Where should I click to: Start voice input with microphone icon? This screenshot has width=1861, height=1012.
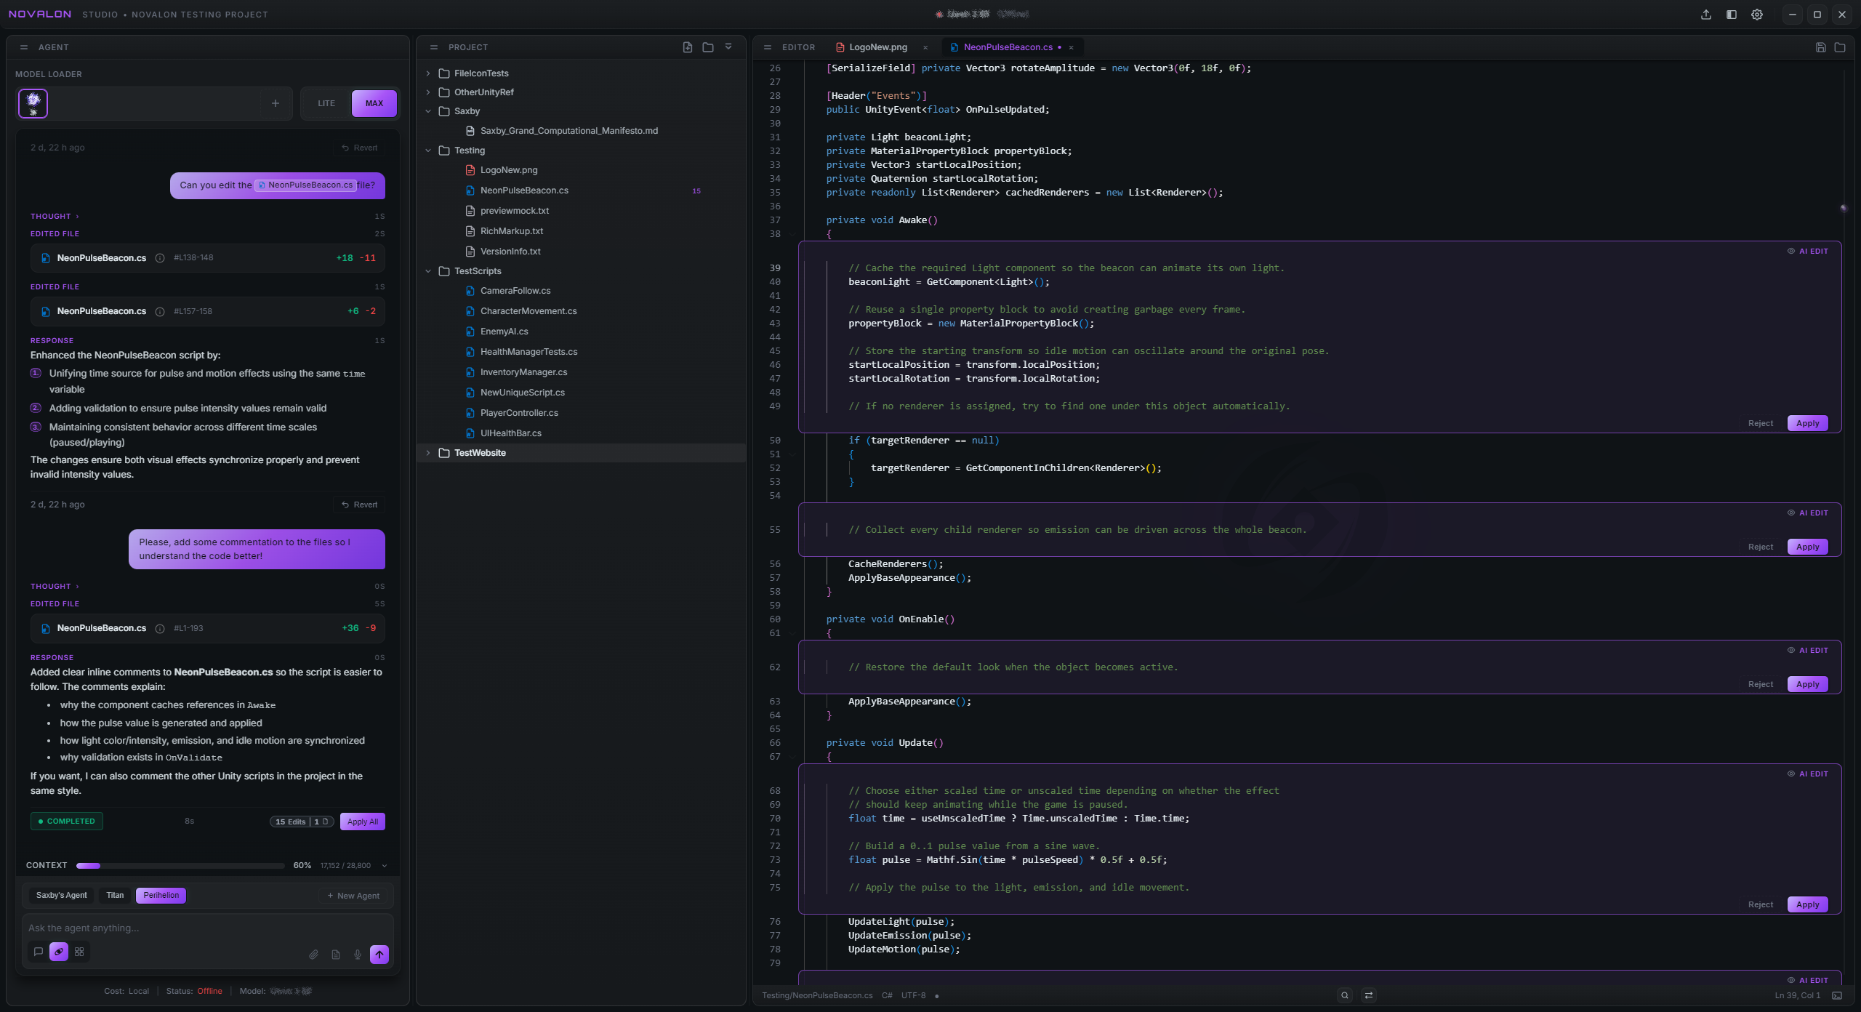(358, 955)
